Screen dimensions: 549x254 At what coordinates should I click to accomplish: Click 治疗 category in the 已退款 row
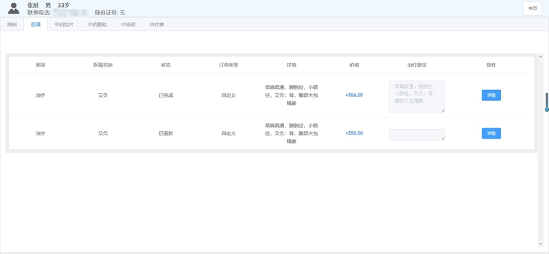coord(40,133)
